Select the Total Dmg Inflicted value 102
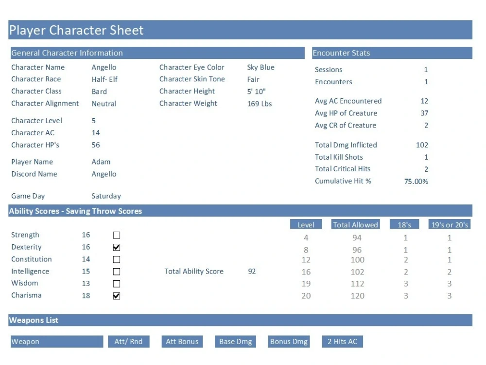The image size is (486, 365). point(422,145)
